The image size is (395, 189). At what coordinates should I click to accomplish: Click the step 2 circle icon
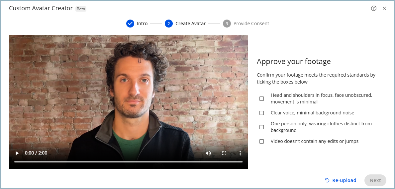coord(169,24)
